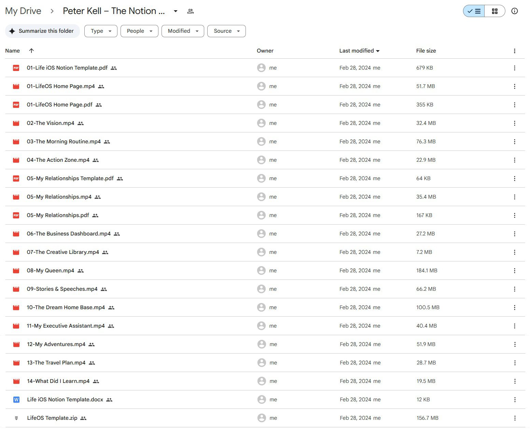531x429 pixels.
Task: Expand the folder name dropdown arrow
Action: [176, 11]
